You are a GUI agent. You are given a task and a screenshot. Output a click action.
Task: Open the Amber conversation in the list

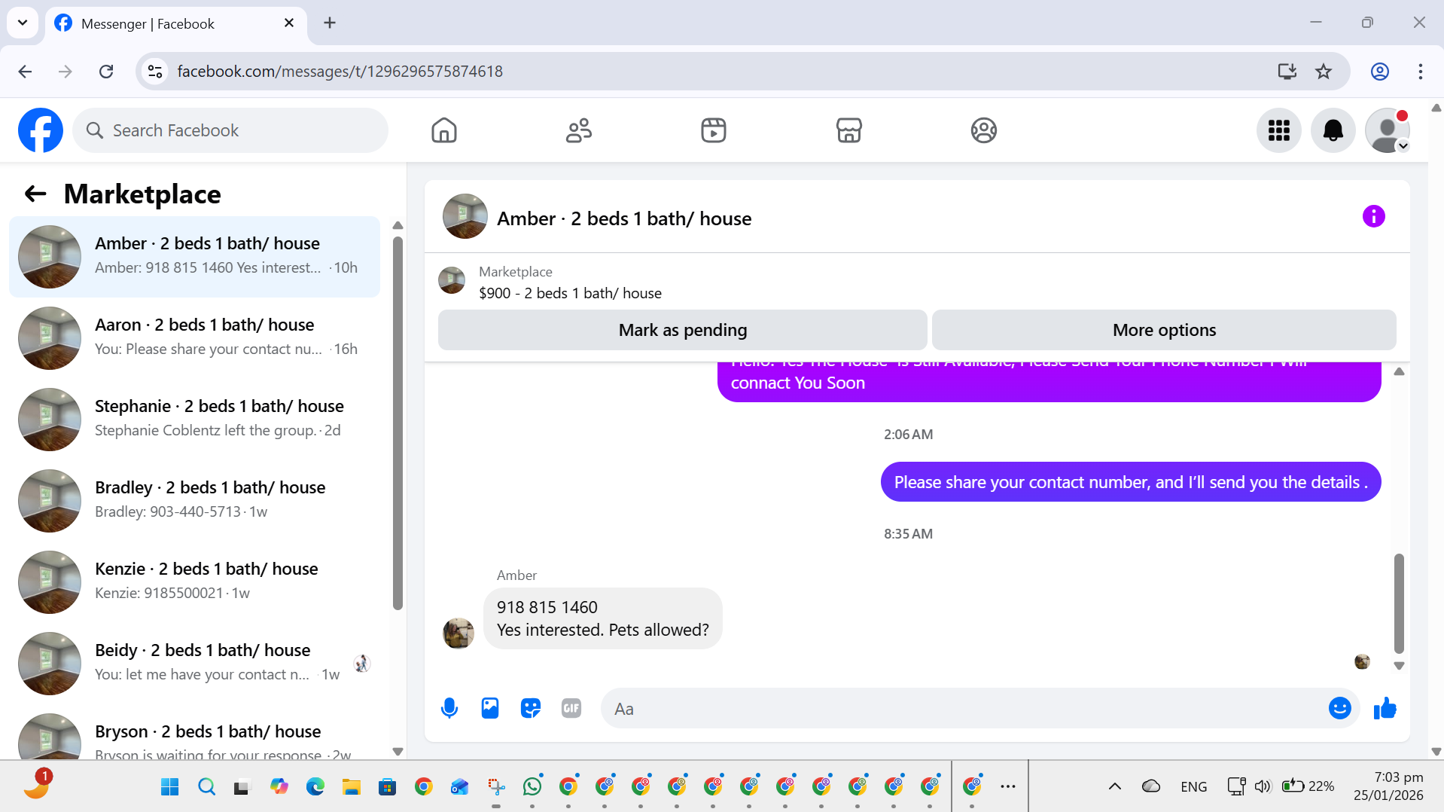pyautogui.click(x=194, y=257)
